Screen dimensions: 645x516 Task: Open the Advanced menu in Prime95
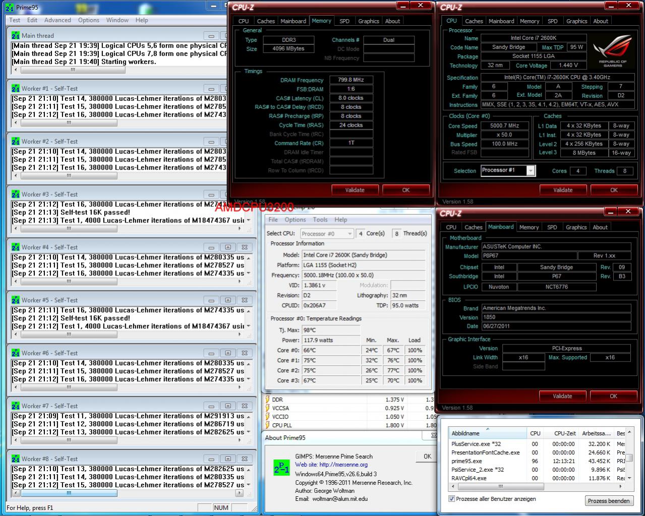[x=57, y=20]
